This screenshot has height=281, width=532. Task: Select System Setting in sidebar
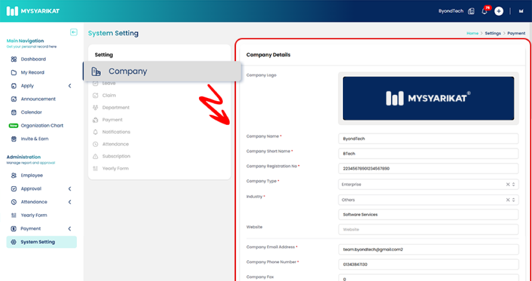42,242
